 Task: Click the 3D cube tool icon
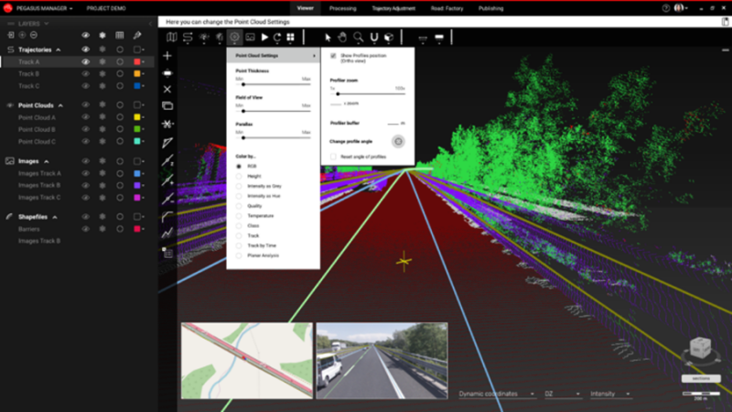[x=389, y=38]
